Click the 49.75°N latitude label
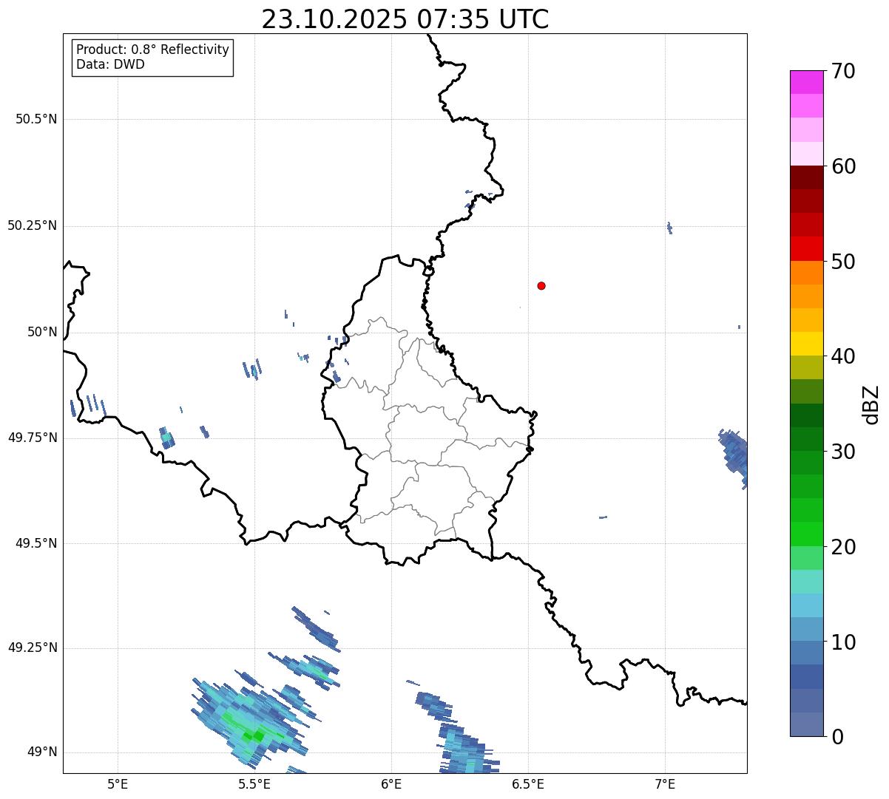The height and width of the screenshot is (799, 889). tap(33, 438)
